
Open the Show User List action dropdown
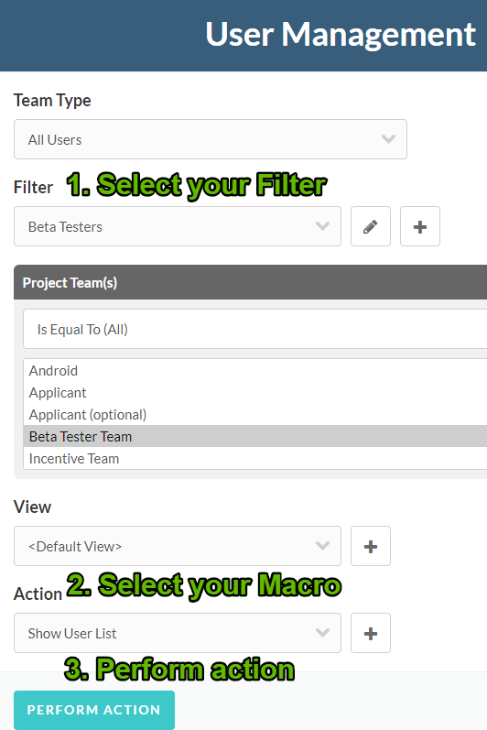pyautogui.click(x=178, y=633)
